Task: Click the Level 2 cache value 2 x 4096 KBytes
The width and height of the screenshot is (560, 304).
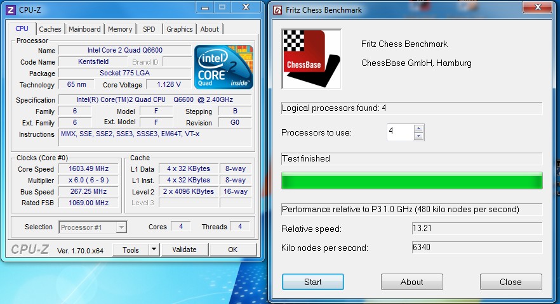Action: [189, 191]
